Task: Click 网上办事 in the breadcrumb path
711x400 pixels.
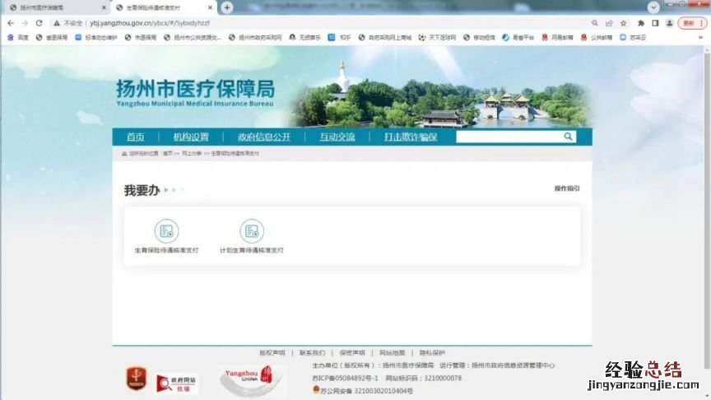Action: tap(192, 153)
